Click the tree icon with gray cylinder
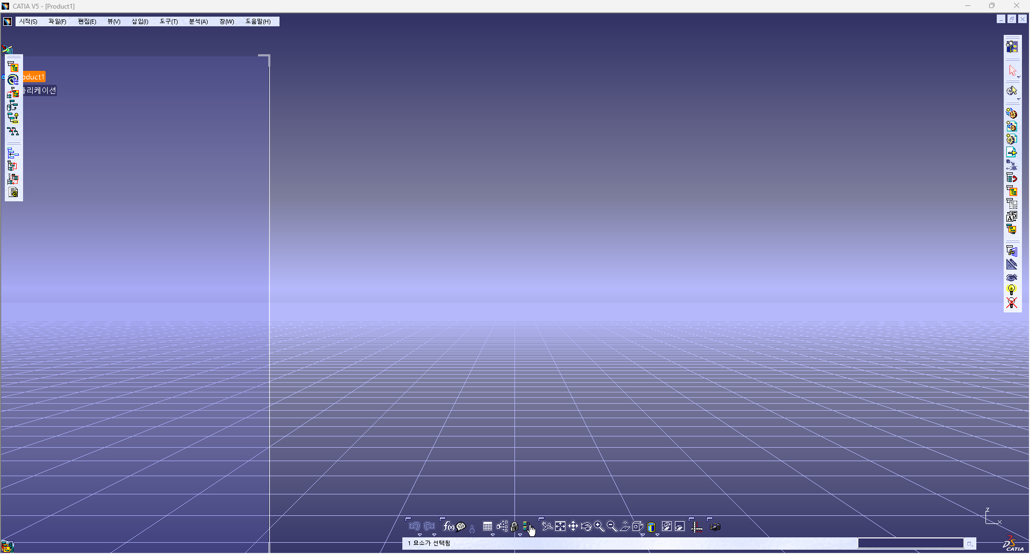Viewport: 1030px width, 554px height. point(13,106)
